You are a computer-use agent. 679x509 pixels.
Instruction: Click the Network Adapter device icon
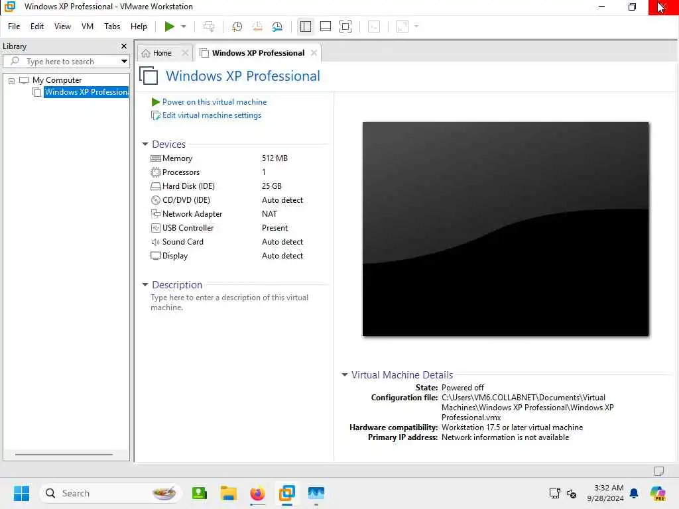(155, 214)
